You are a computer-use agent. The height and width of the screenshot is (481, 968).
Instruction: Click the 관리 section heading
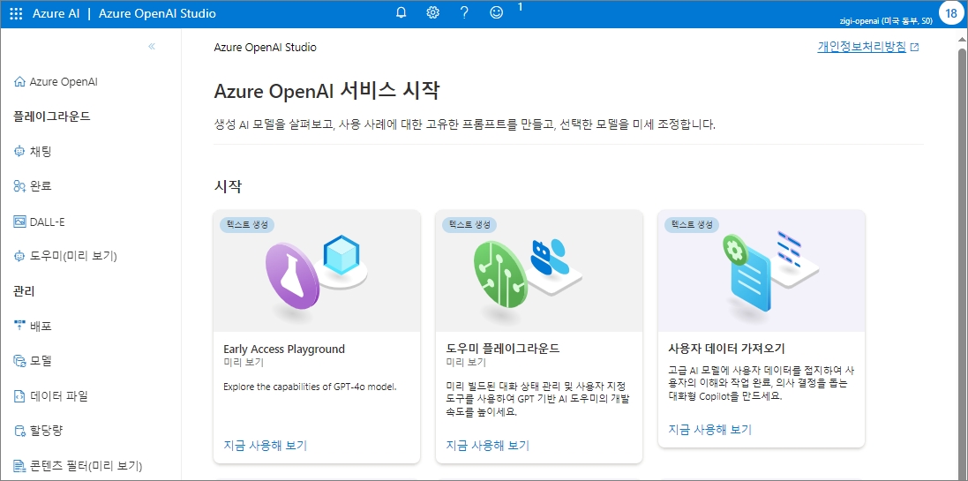(24, 291)
